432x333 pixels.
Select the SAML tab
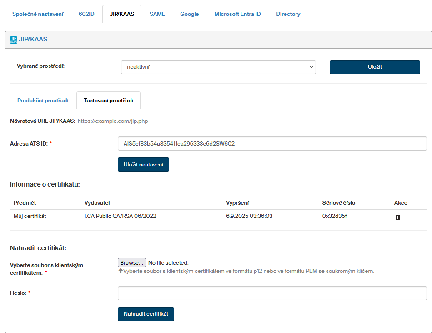pyautogui.click(x=157, y=14)
